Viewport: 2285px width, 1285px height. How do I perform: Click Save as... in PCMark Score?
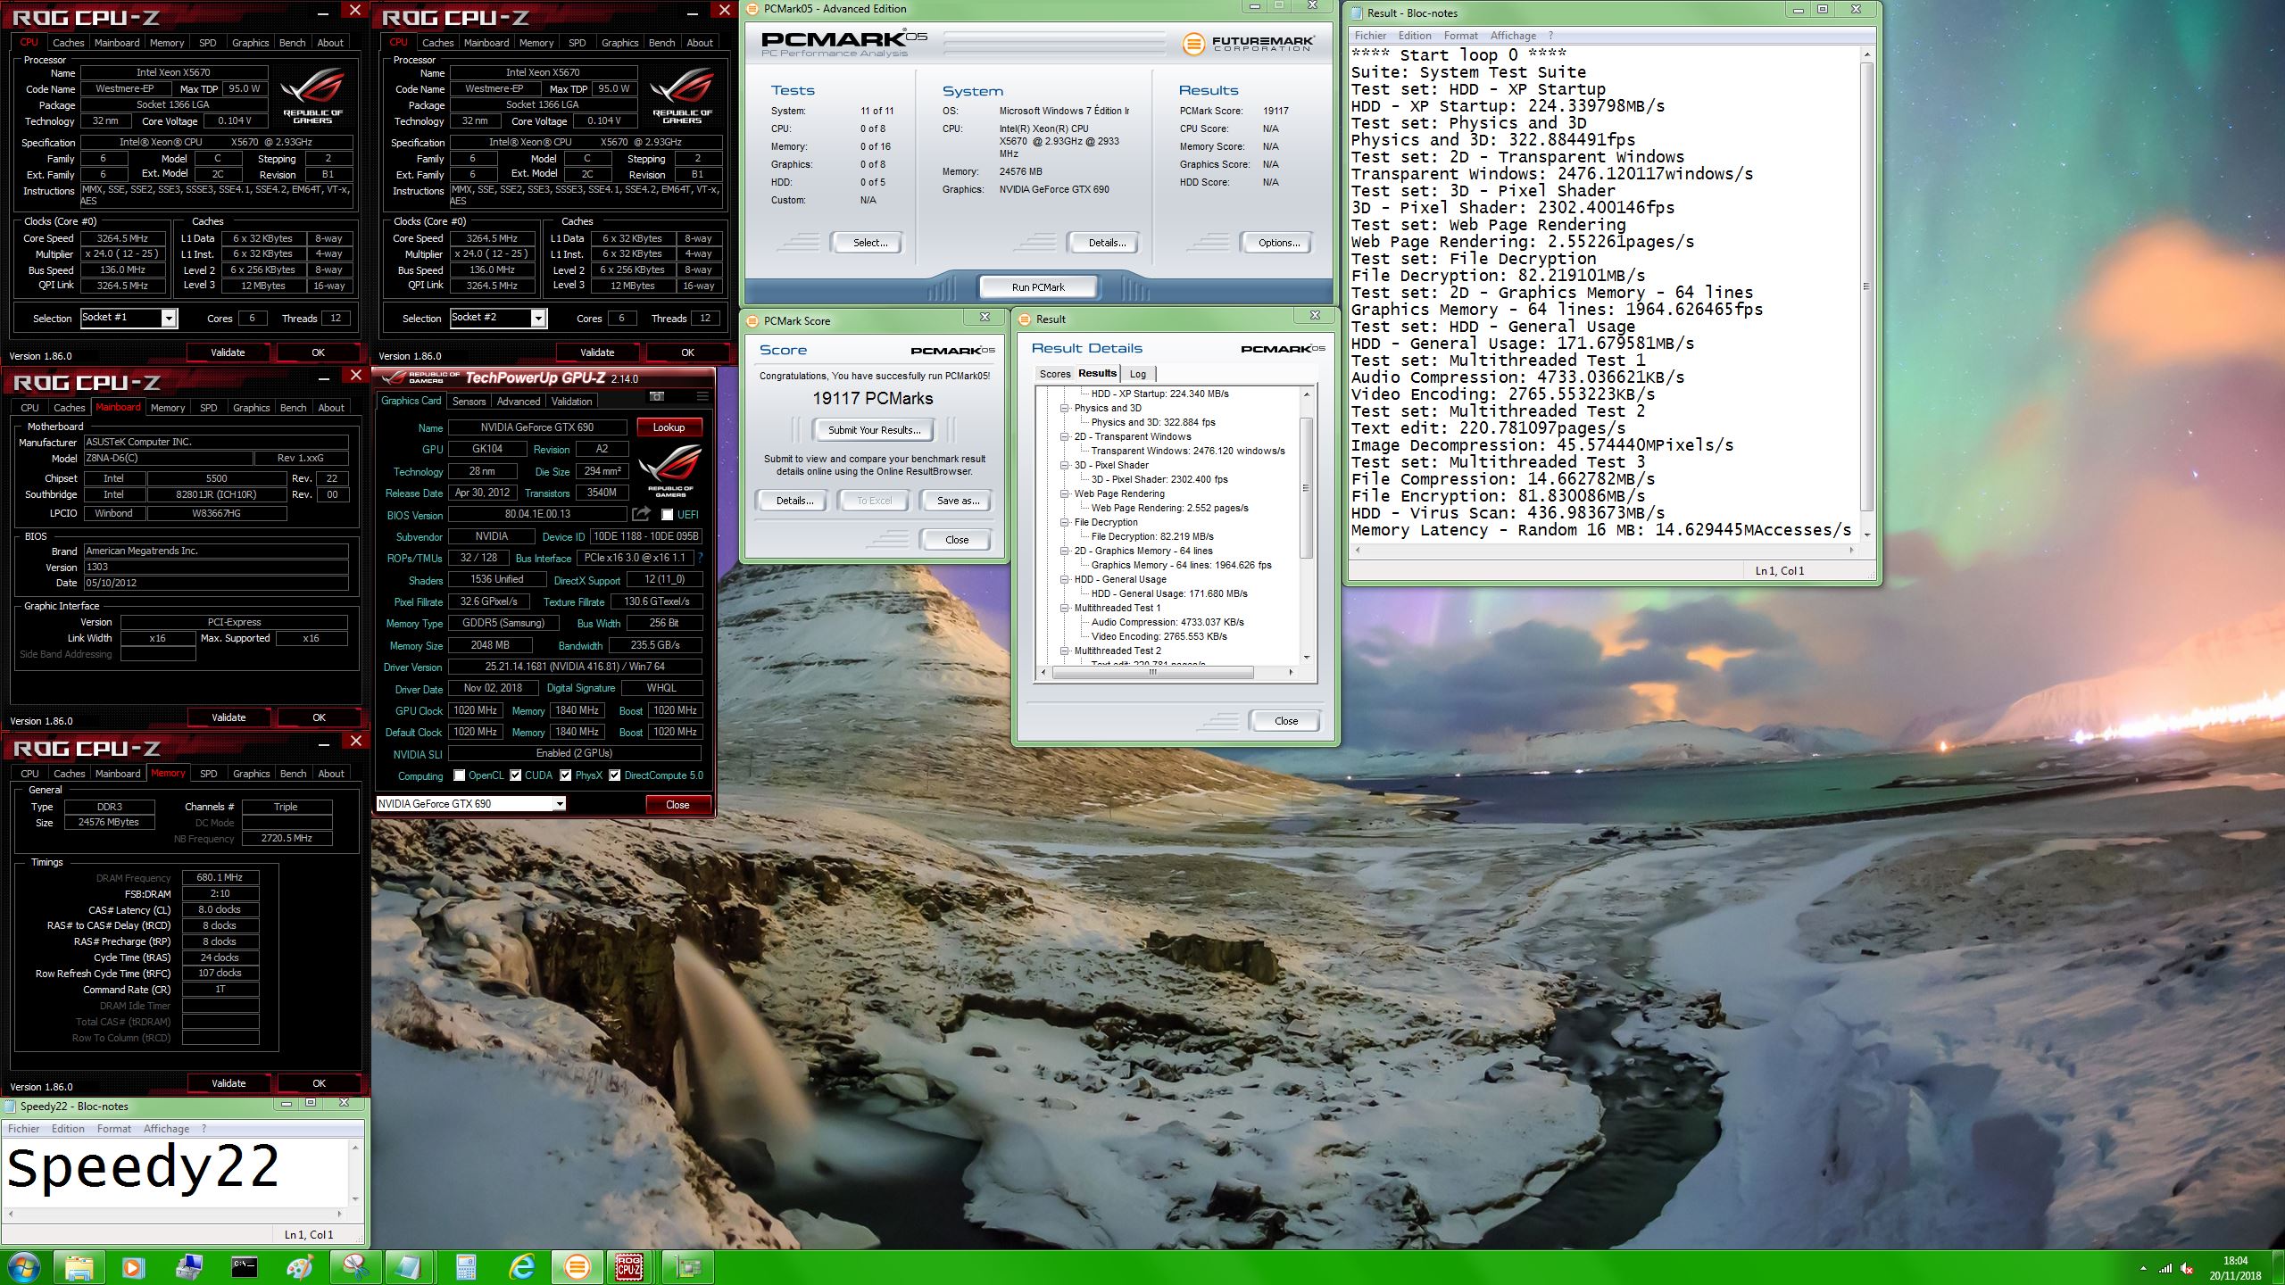958,501
